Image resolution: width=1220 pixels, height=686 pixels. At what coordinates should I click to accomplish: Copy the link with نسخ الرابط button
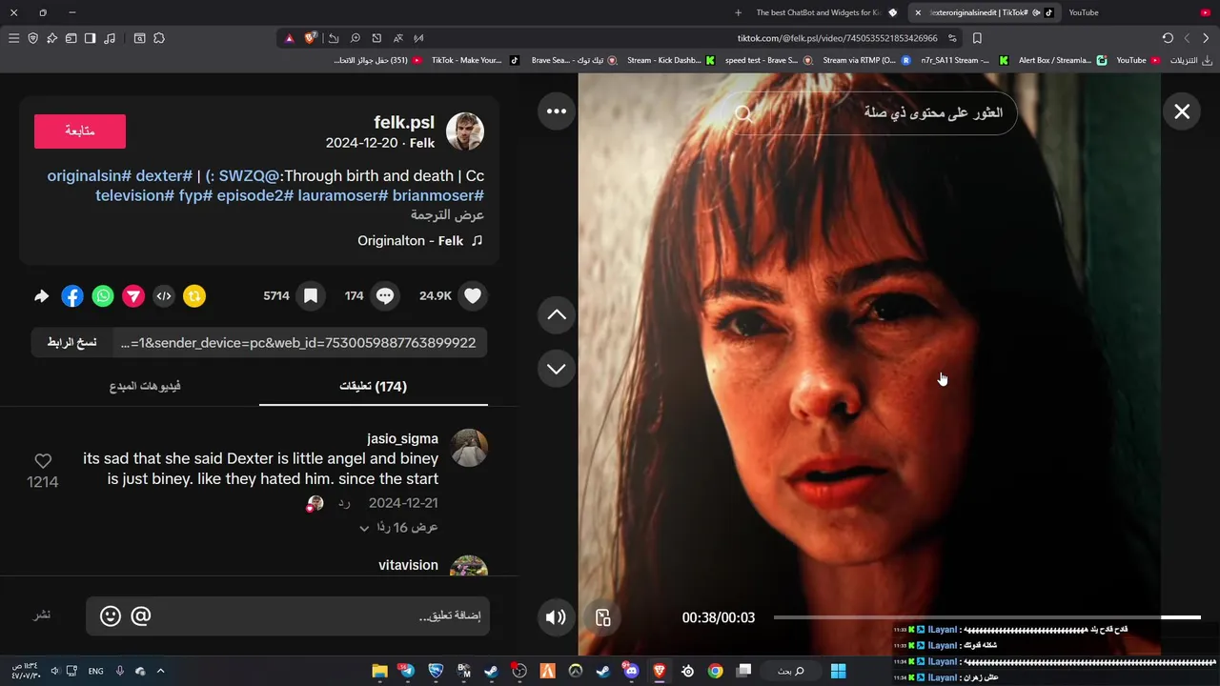(x=72, y=343)
